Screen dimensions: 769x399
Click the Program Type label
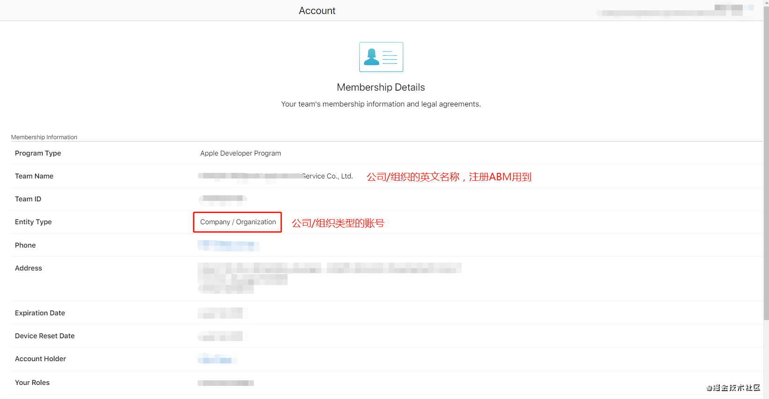click(x=38, y=153)
